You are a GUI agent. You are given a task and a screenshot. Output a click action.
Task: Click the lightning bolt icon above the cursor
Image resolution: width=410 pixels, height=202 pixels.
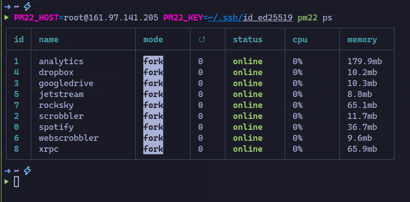[x=27, y=171]
